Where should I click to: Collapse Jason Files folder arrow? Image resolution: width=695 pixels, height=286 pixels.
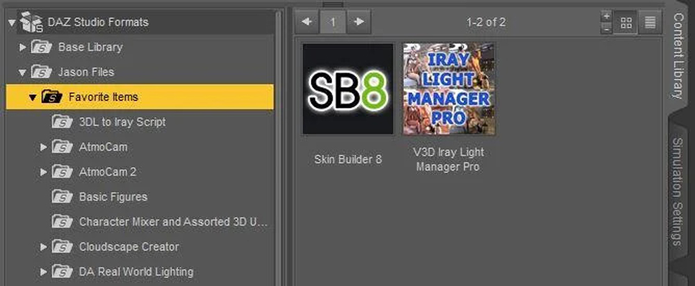tap(23, 72)
